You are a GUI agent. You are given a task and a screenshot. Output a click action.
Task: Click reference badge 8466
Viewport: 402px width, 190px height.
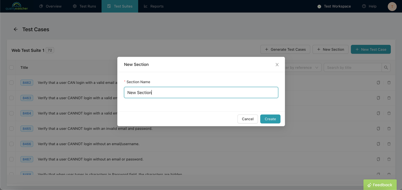pyautogui.click(x=27, y=144)
